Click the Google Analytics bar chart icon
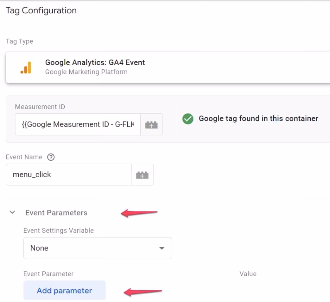This screenshot has width=330, height=302. (x=26, y=68)
